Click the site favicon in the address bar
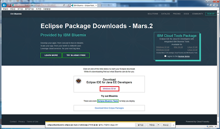This screenshot has height=129, width=220. [13, 5]
